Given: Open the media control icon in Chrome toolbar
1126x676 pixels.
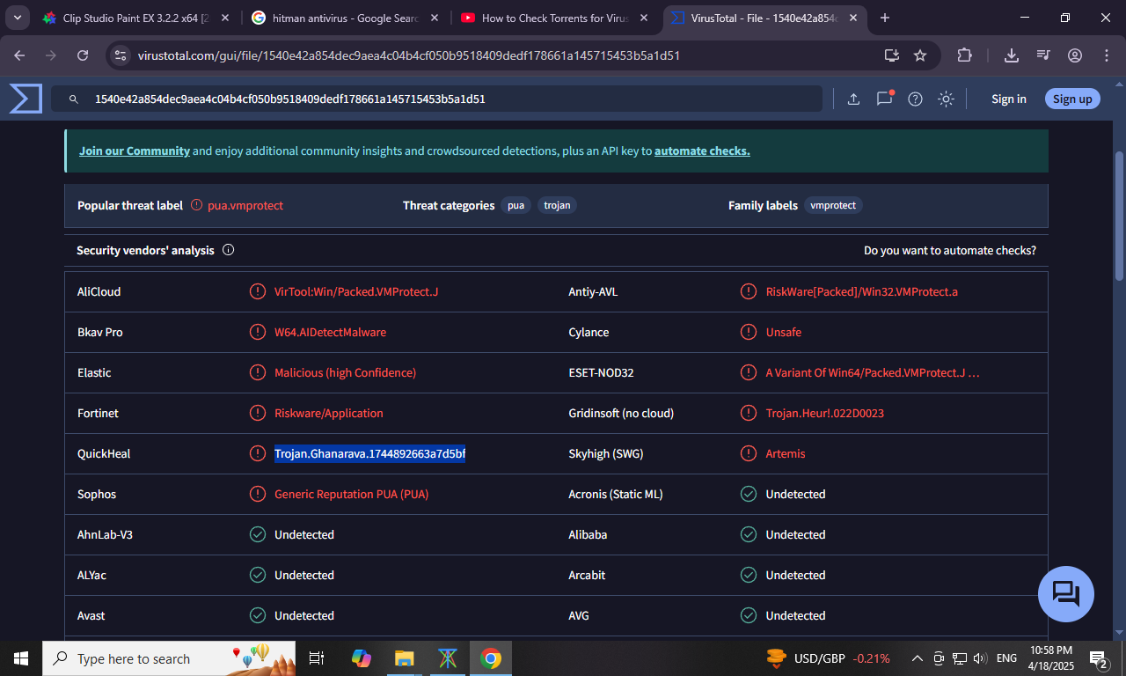Looking at the screenshot, I should [1043, 55].
